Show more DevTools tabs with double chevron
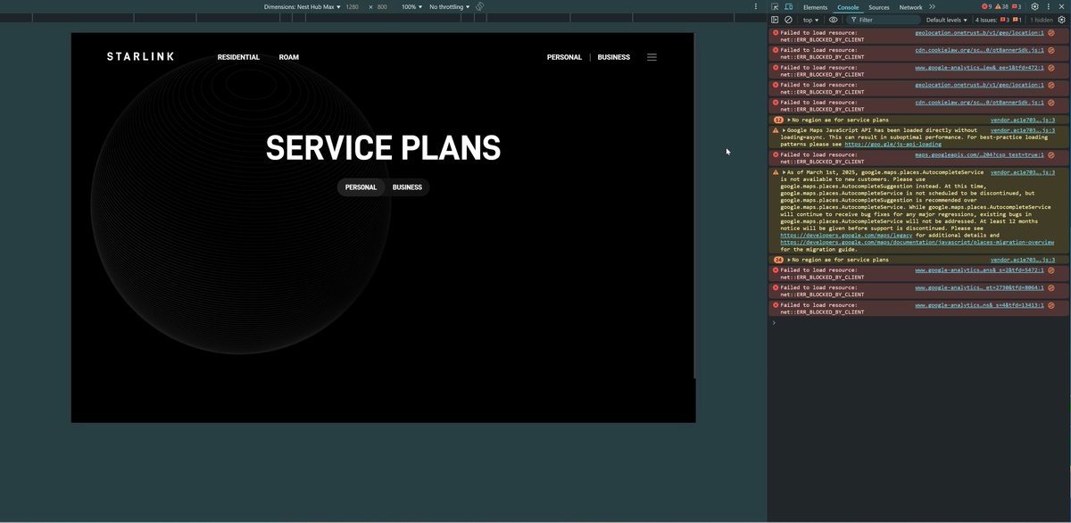Screen dimensions: 1071x523 pos(932,7)
